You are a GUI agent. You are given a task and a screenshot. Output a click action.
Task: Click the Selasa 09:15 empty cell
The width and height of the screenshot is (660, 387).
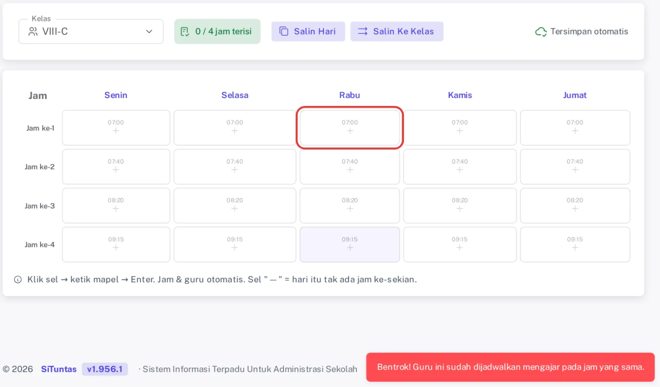pos(235,245)
